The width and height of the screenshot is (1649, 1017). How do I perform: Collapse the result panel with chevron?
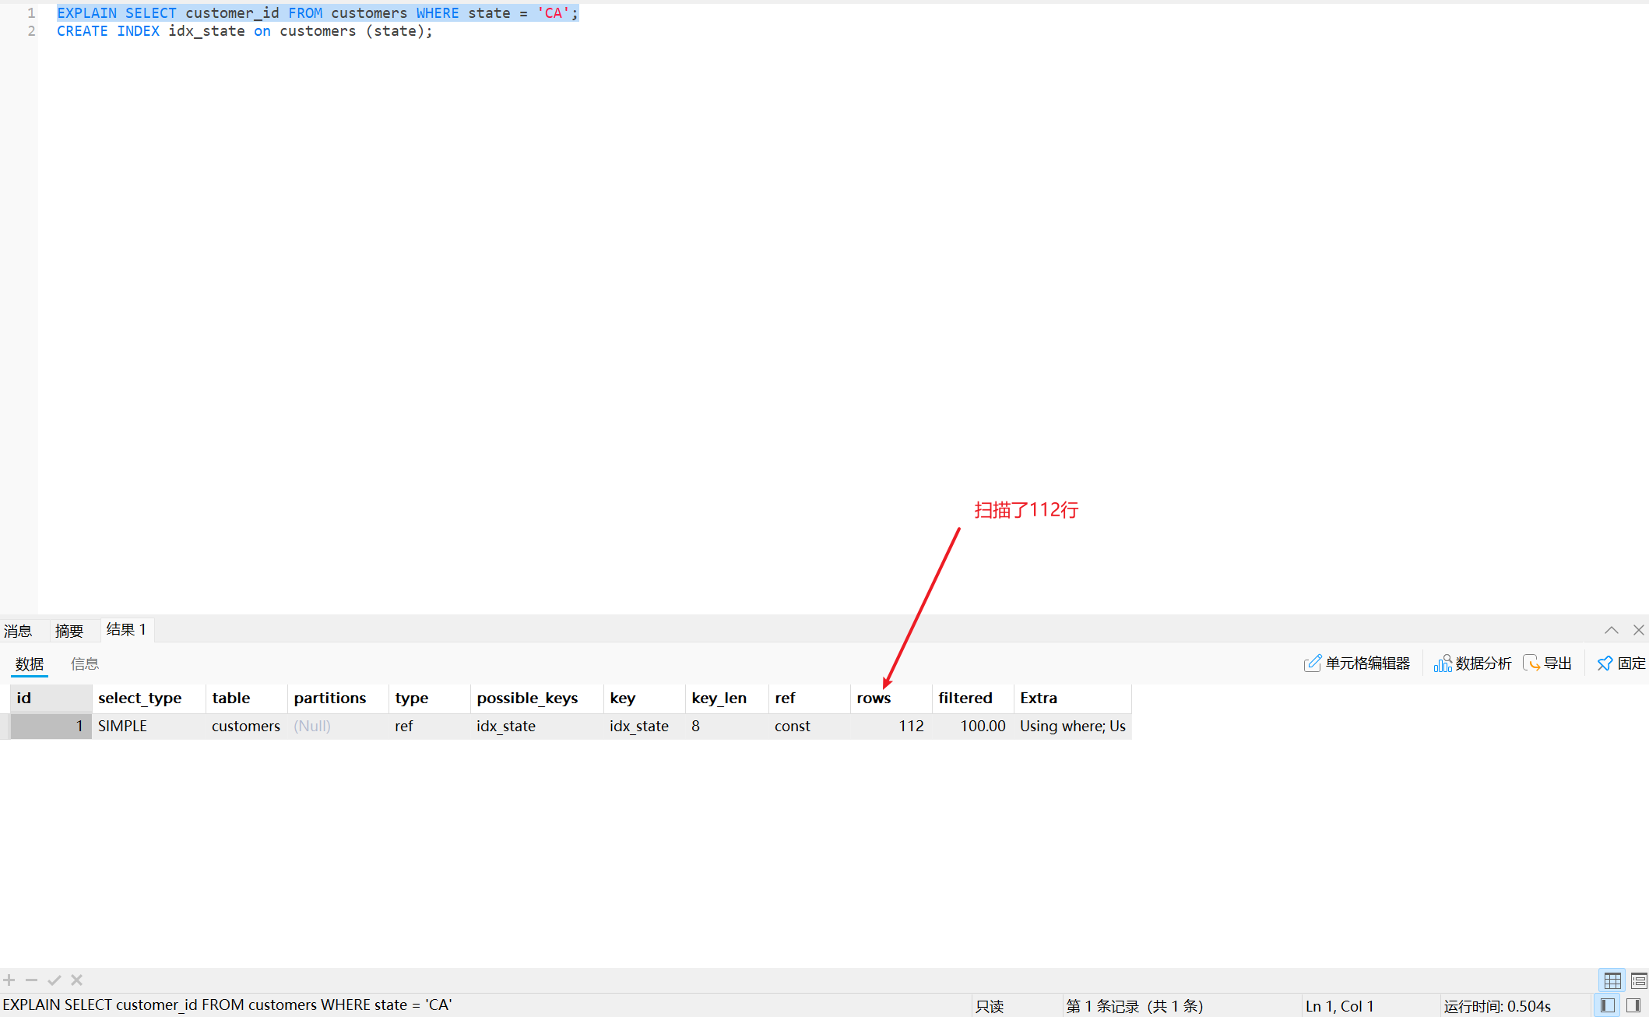1612,630
